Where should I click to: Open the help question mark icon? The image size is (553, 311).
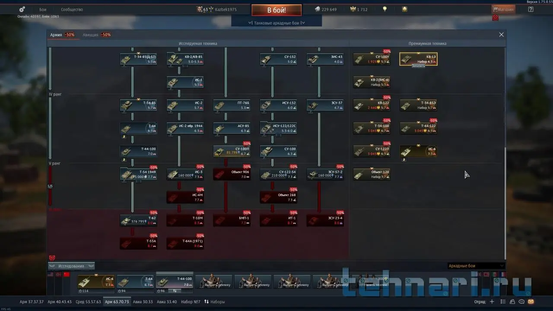(531, 9)
